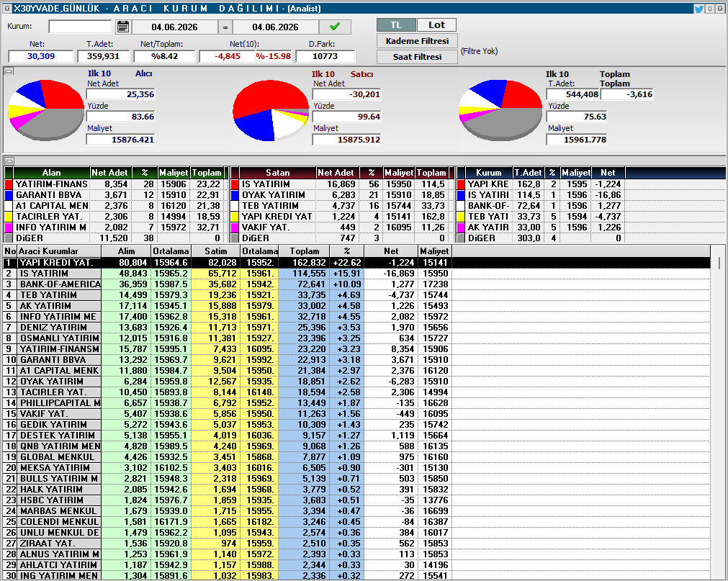Collapse the pie chart summary panel
The image size is (728, 581).
[9, 71]
